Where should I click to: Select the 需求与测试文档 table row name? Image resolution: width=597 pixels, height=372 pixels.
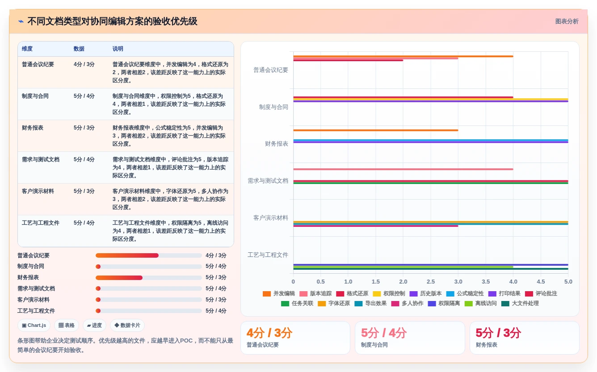(41, 159)
